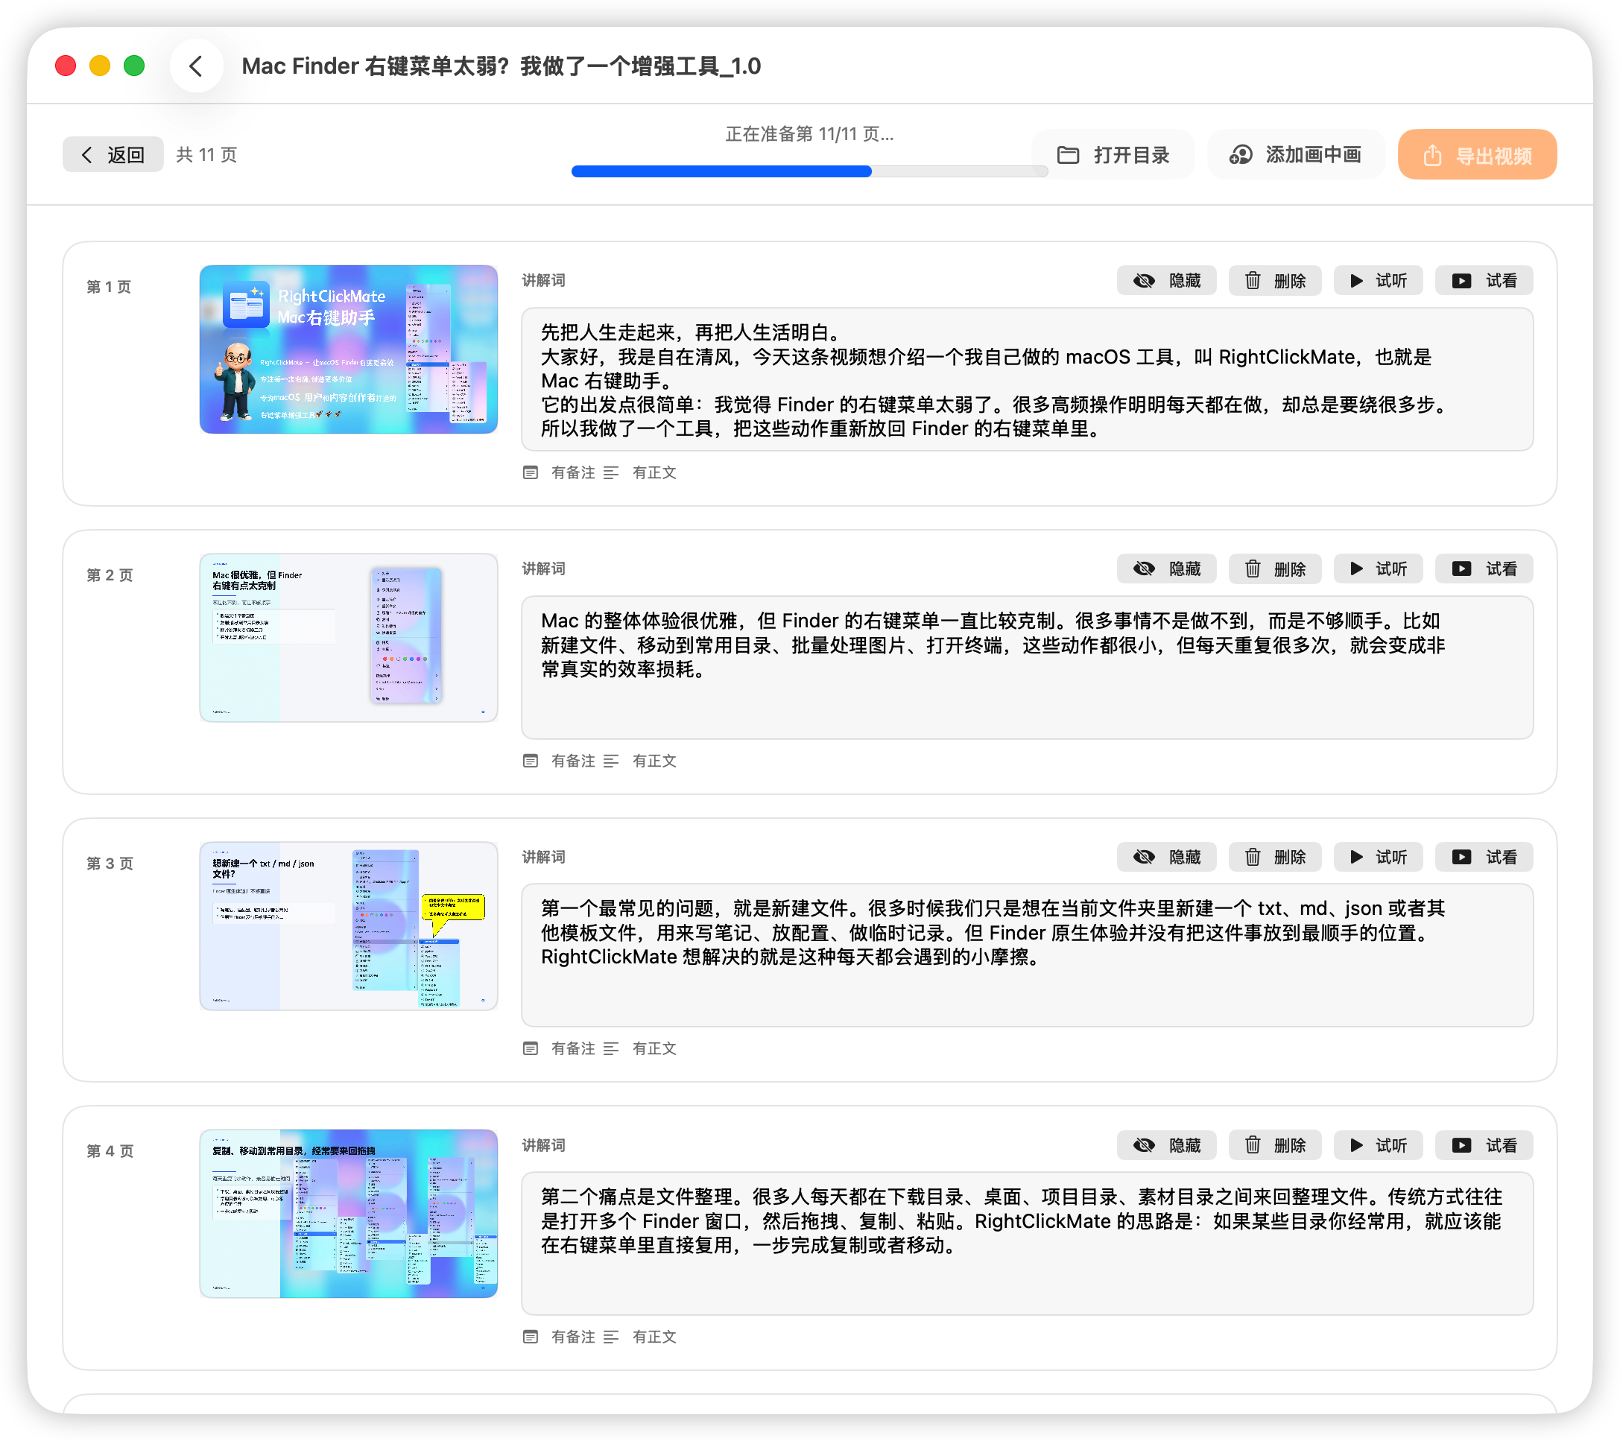Play audio preview 试听 for page 2
The width and height of the screenshot is (1620, 1441).
pyautogui.click(x=1379, y=569)
